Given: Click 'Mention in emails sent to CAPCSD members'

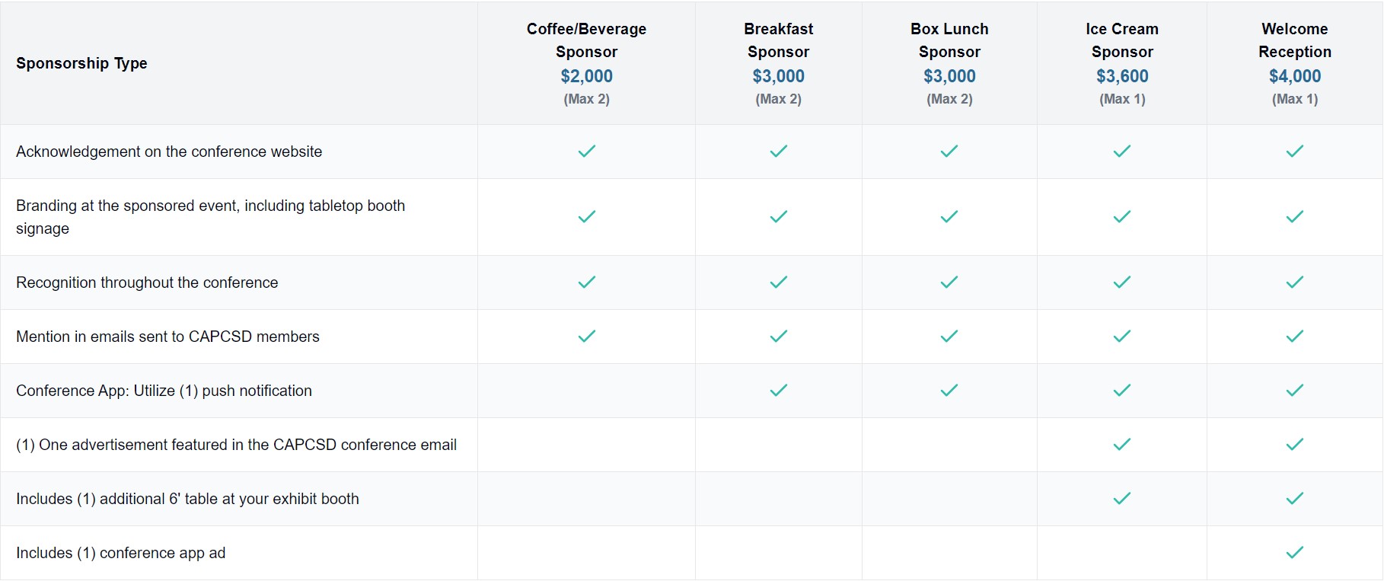Looking at the screenshot, I should 167,337.
